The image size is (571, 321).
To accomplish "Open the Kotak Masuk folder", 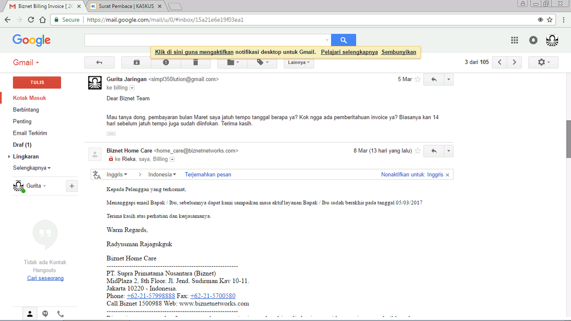I will pyautogui.click(x=29, y=98).
